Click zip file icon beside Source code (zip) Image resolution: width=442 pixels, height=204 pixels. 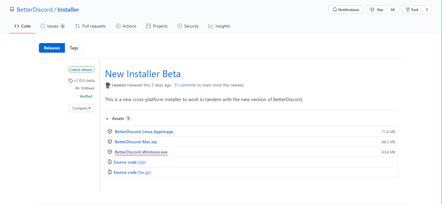[x=110, y=162]
